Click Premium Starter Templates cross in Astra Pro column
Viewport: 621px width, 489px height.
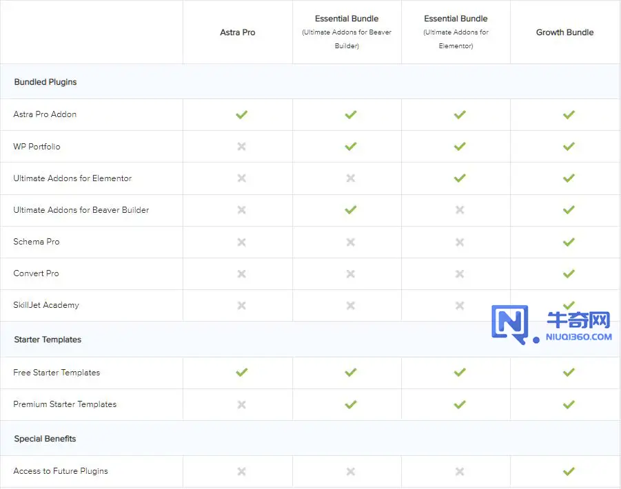pos(242,405)
